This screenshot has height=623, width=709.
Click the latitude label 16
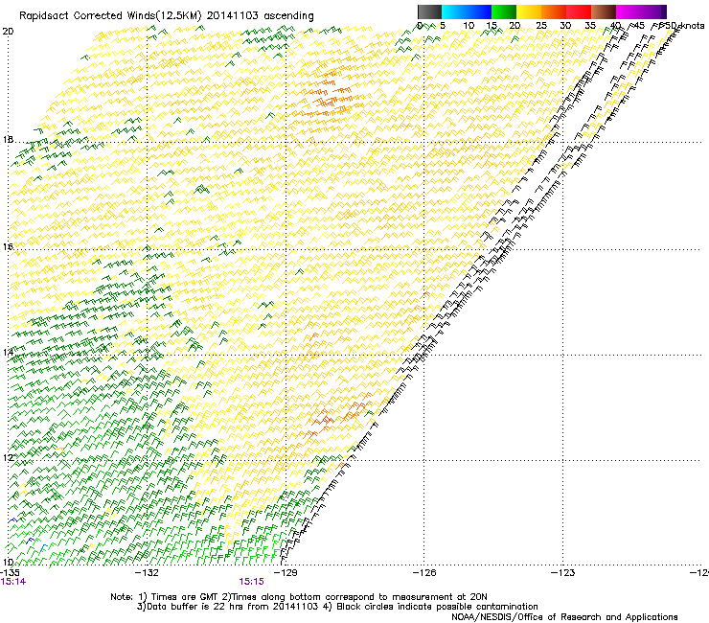click(8, 246)
